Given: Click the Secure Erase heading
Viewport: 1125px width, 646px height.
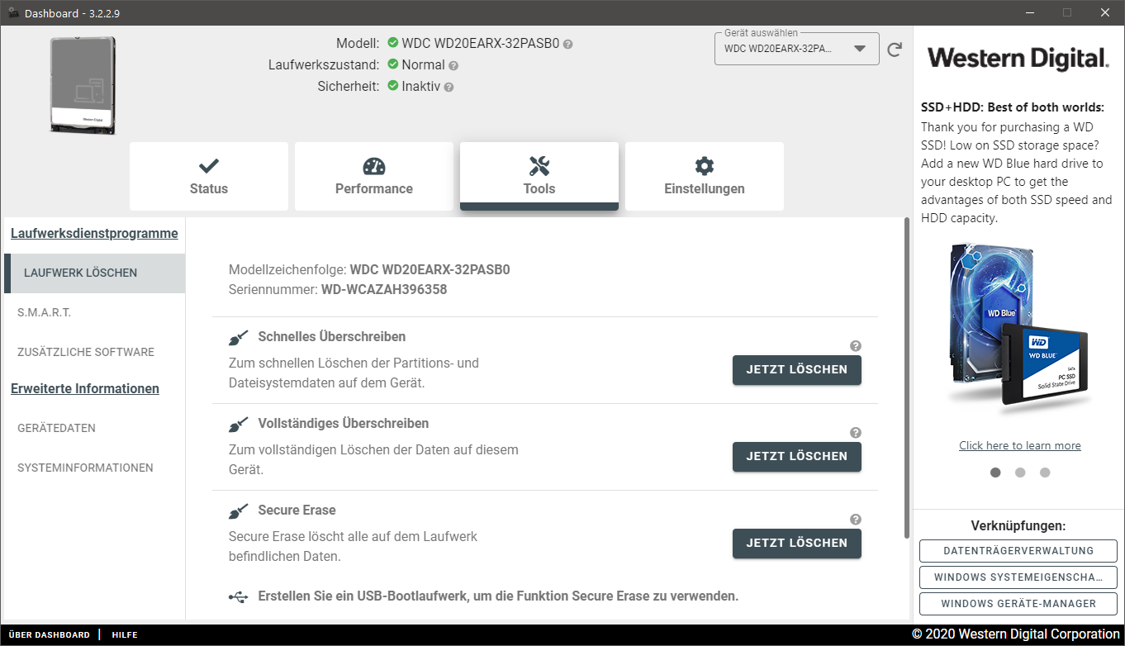Looking at the screenshot, I should coord(297,511).
